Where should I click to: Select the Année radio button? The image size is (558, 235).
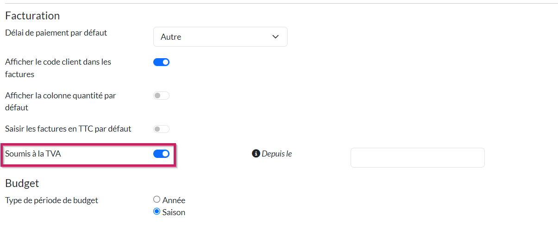tap(157, 200)
